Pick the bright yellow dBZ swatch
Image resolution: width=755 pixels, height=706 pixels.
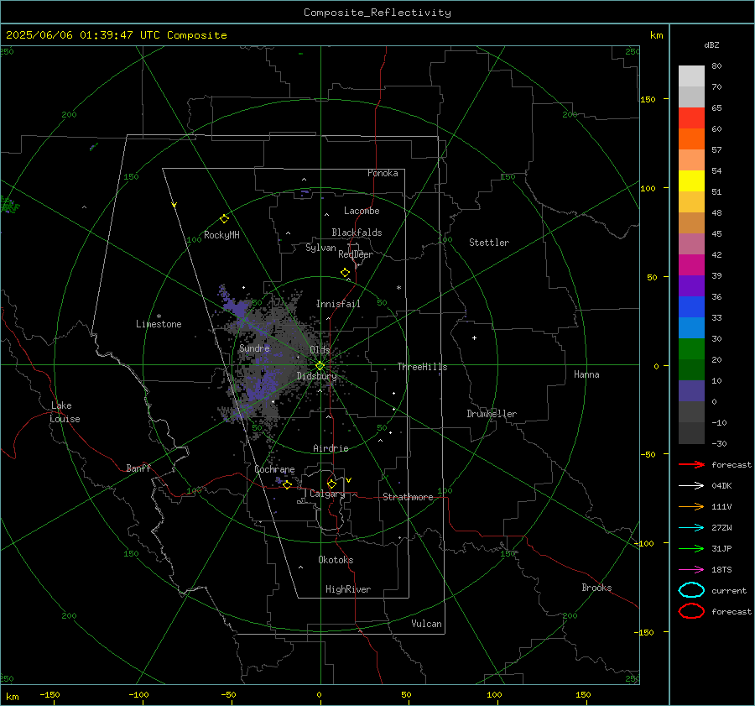tap(691, 180)
